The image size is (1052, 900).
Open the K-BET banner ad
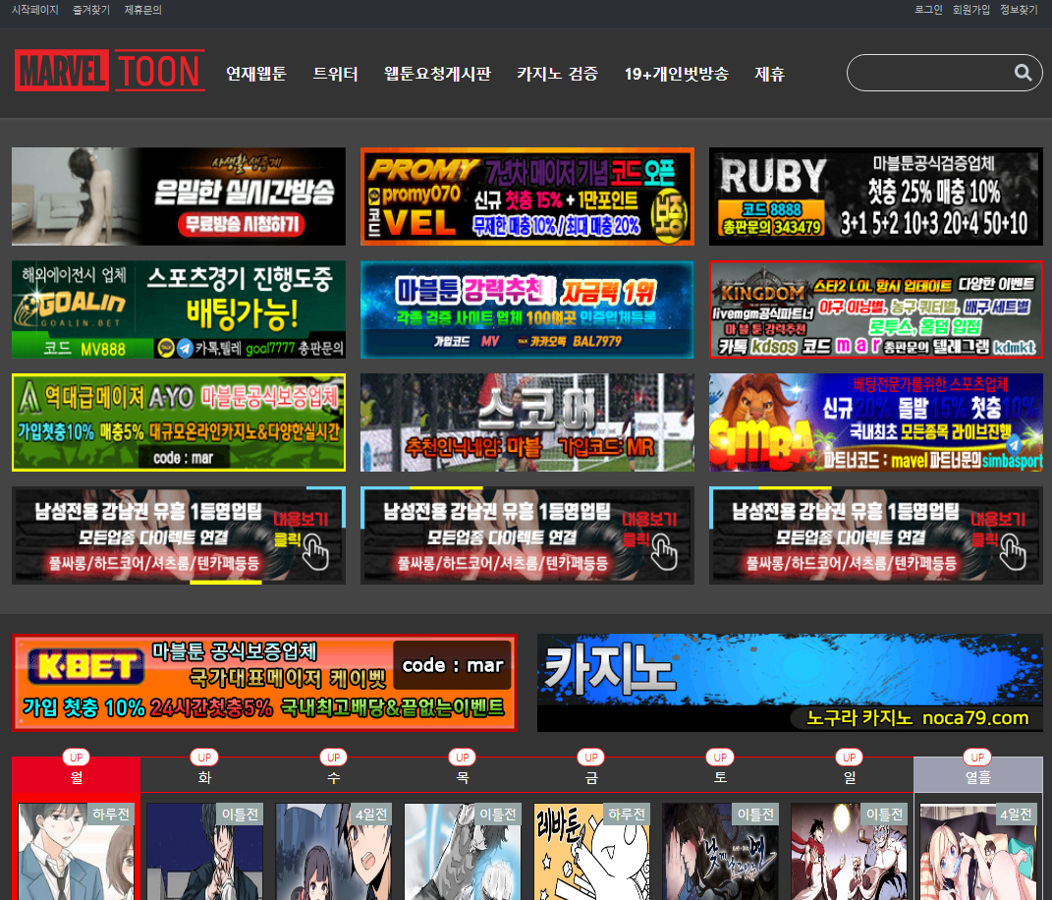pos(264,683)
